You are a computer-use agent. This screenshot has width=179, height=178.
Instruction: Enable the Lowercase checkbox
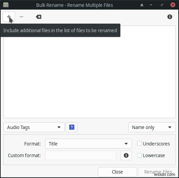point(139,155)
